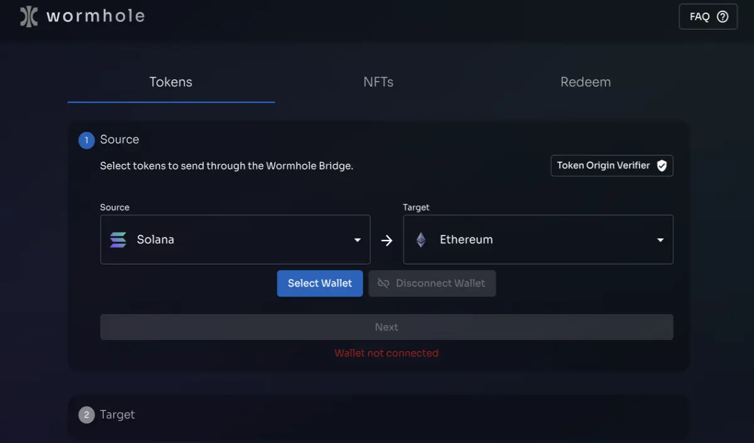Switch to the NFTs tab

point(378,82)
